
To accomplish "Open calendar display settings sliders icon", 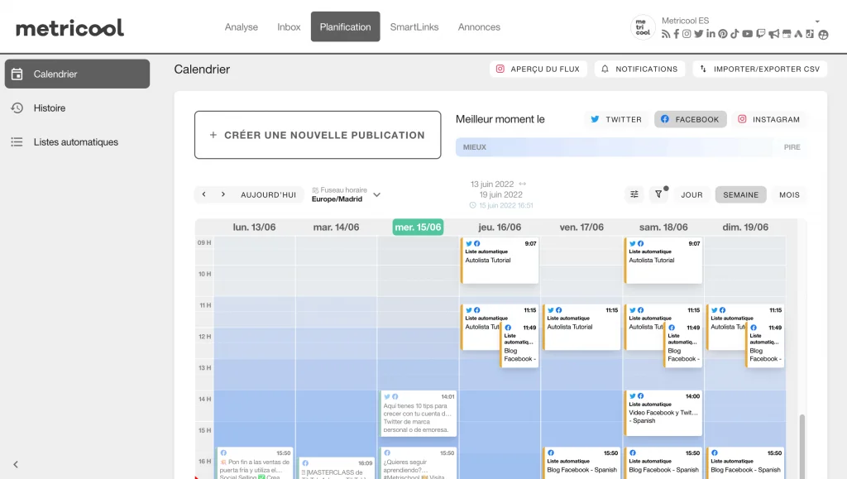I will click(634, 194).
